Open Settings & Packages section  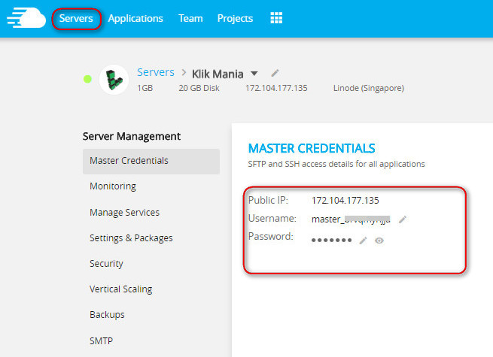pyautogui.click(x=131, y=238)
